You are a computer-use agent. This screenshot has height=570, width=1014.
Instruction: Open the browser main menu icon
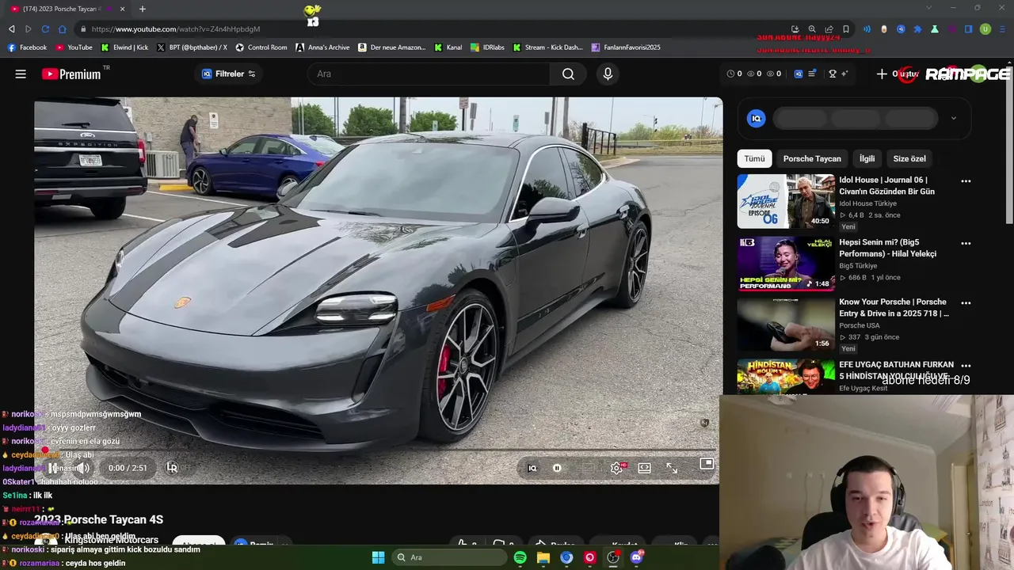coord(1003,28)
